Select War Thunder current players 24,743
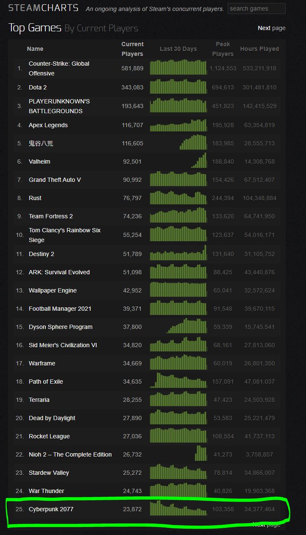This screenshot has height=535, width=306. pyautogui.click(x=132, y=491)
